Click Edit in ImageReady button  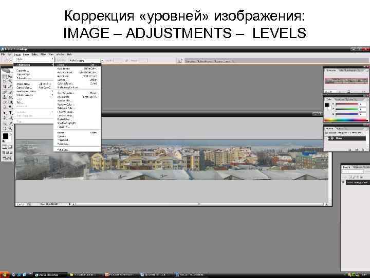[7, 158]
